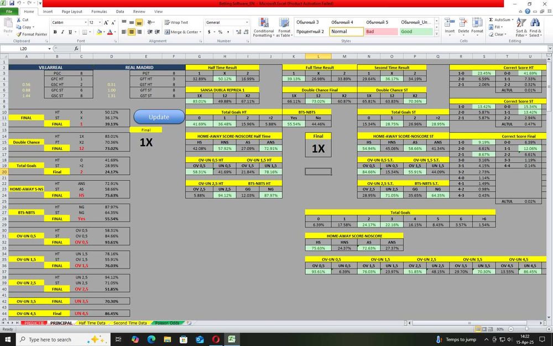Apply the red Font Color
The width and height of the screenshot is (553, 346).
109,32
